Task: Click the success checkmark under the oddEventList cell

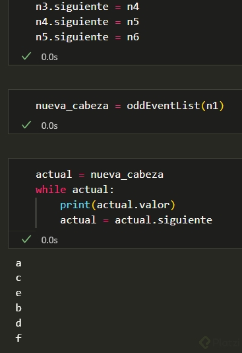Action: click(26, 125)
